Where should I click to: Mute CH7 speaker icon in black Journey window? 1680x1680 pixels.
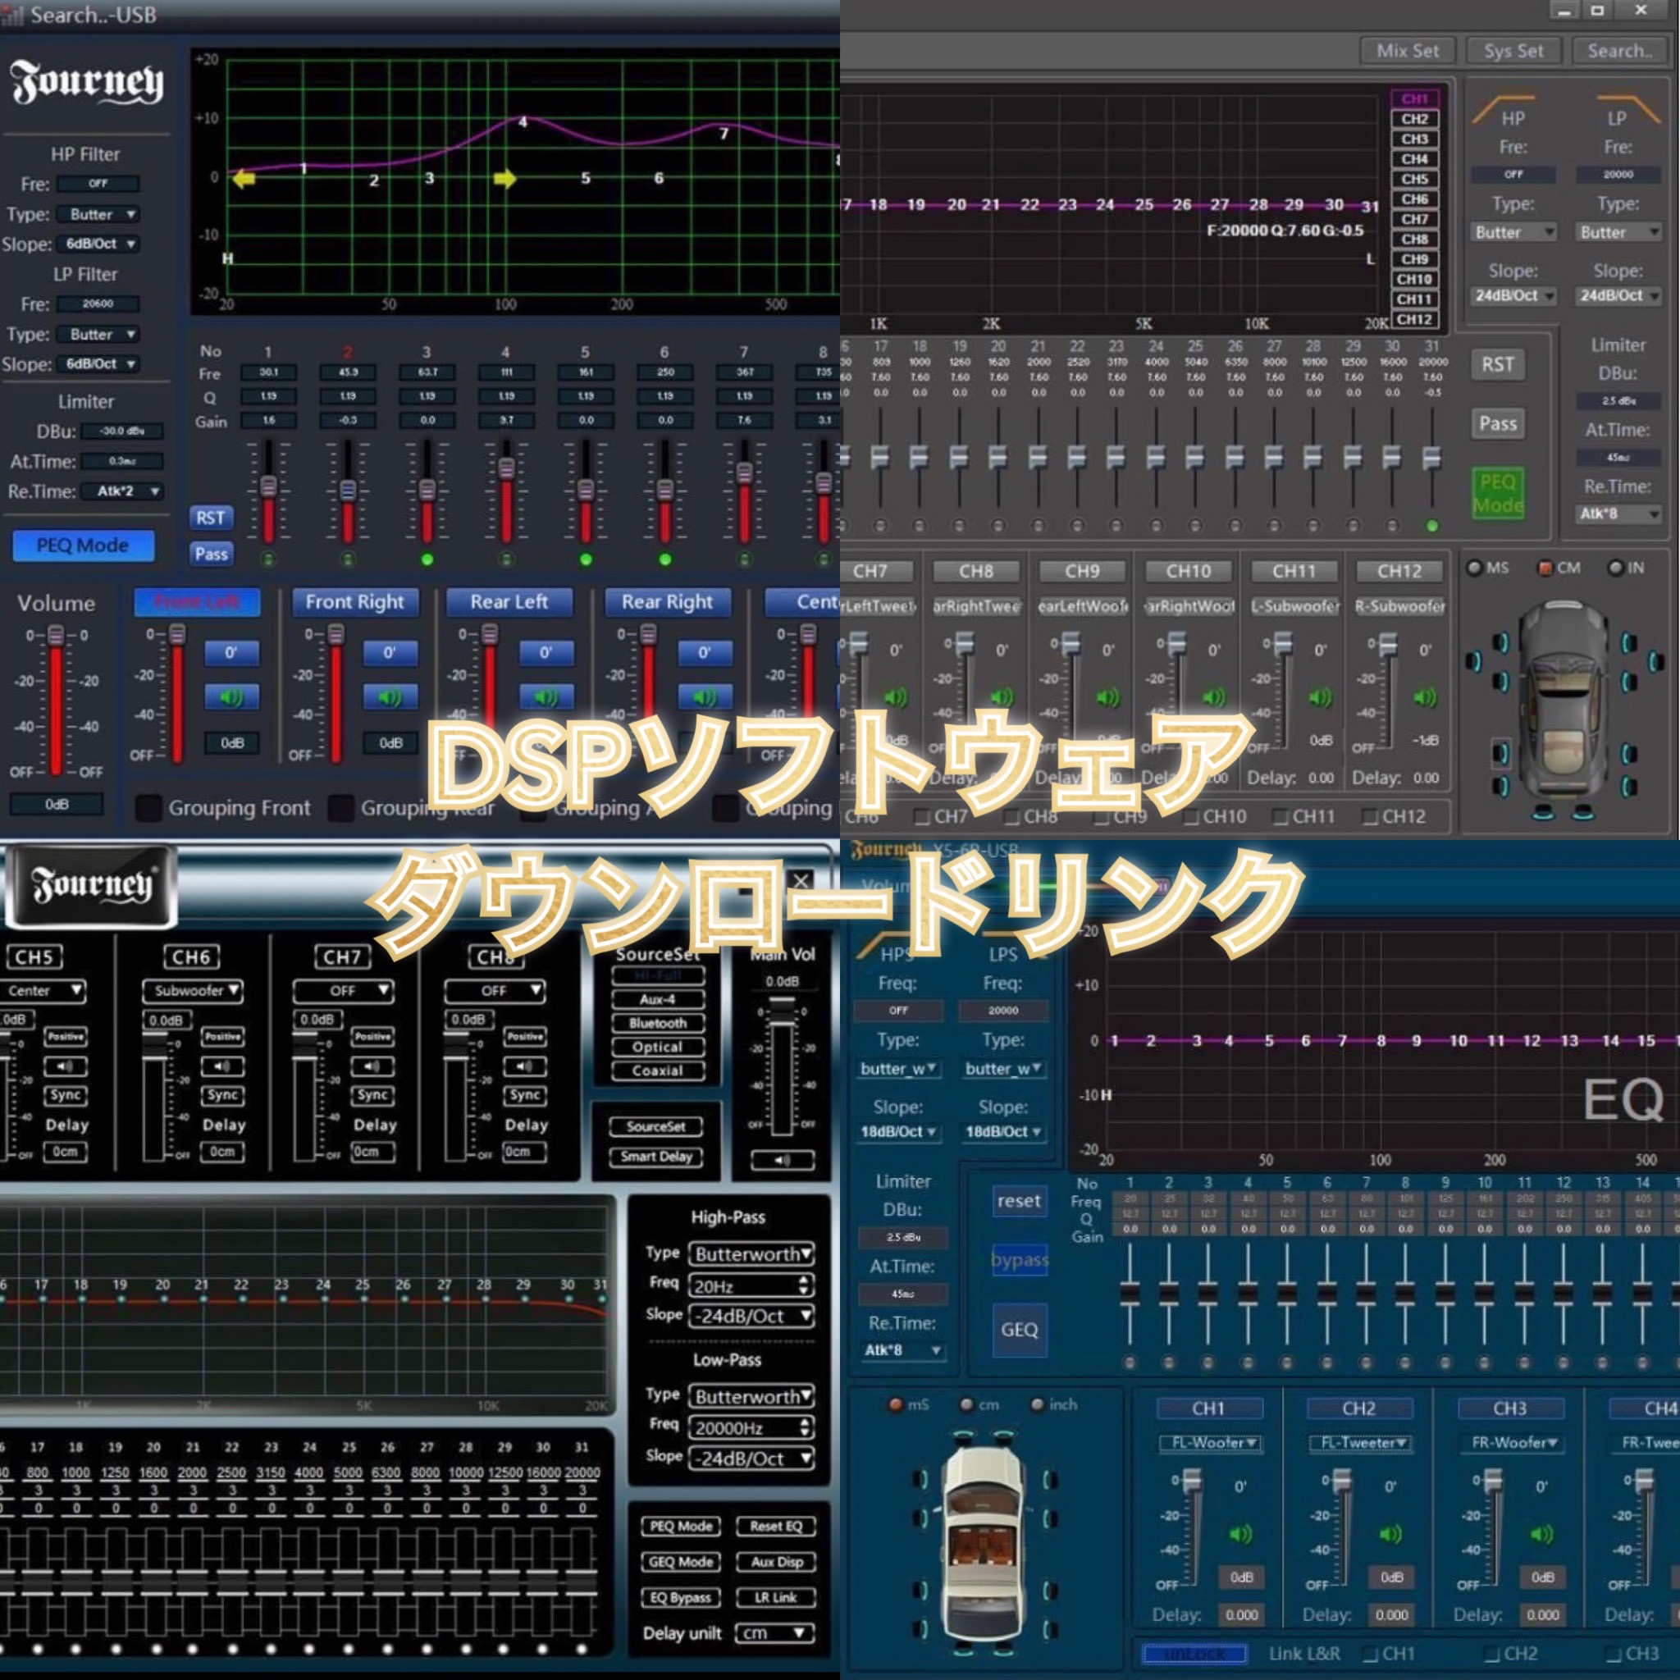click(x=372, y=1066)
